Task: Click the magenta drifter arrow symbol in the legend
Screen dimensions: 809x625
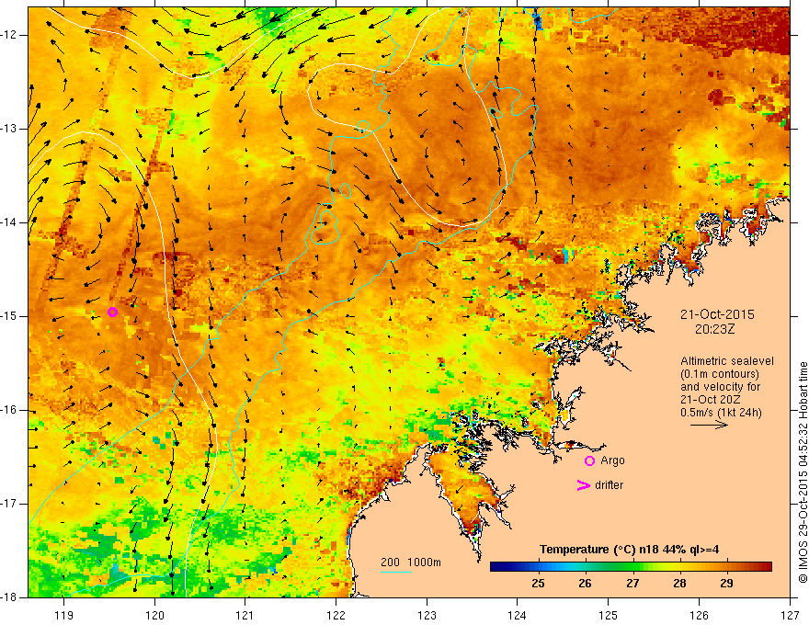Action: pyautogui.click(x=583, y=485)
